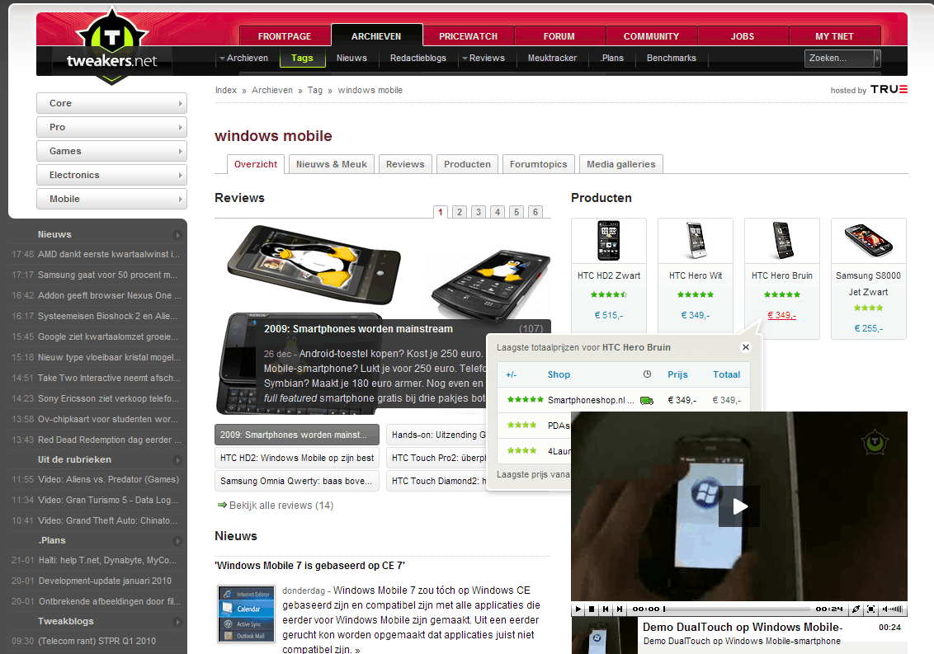Select the Tags submenu item
Image resolution: width=934 pixels, height=654 pixels.
[x=302, y=58]
